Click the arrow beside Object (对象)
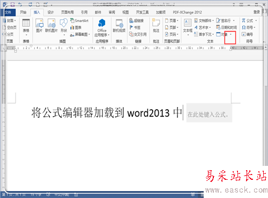Image resolution: width=268 pixels, height=198 pixels. [230, 34]
